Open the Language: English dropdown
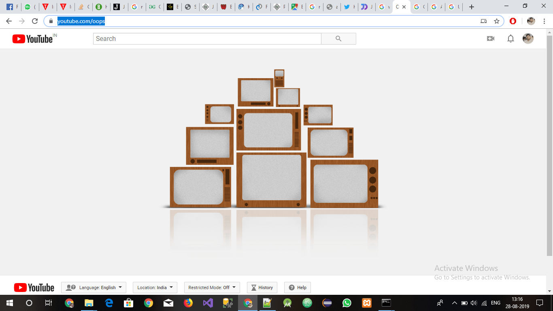 click(x=94, y=288)
